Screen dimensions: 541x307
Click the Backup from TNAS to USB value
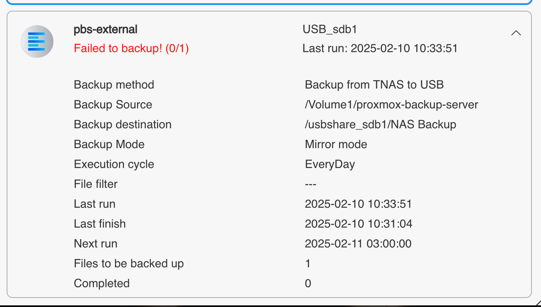click(x=374, y=85)
